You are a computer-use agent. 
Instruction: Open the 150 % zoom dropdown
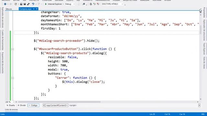(x=14, y=102)
